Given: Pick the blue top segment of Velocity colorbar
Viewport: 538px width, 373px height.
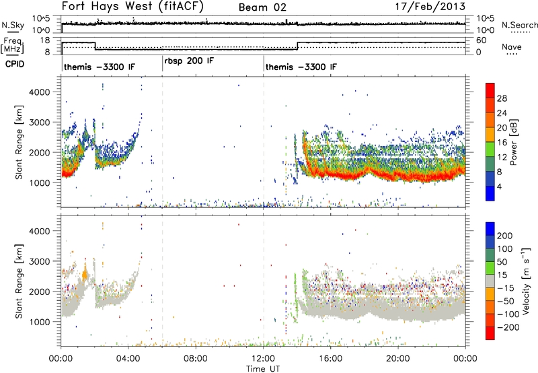Looking at the screenshot, I should tap(490, 229).
